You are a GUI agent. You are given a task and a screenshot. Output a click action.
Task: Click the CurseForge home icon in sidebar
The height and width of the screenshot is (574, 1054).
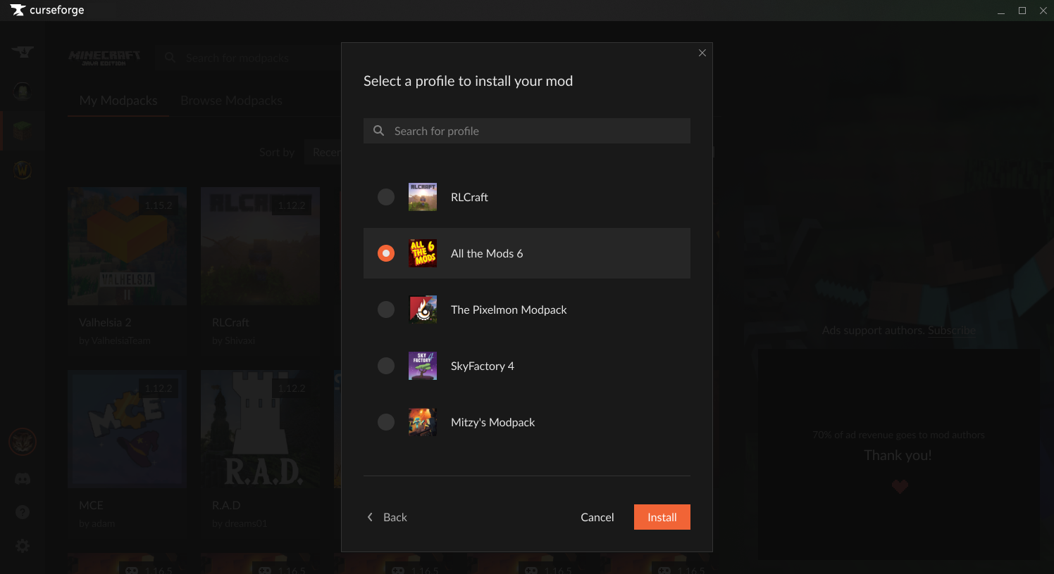[x=23, y=52]
